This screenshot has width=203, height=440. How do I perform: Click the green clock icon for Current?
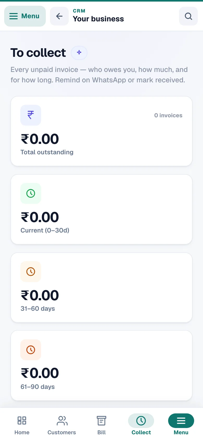coord(31,193)
